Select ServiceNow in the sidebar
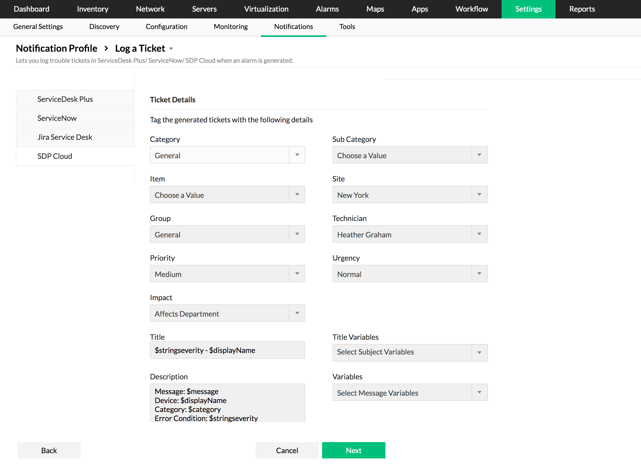The image size is (641, 469). coord(57,118)
